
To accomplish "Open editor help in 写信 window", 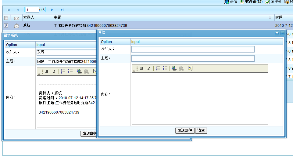I will [x=190, y=68].
